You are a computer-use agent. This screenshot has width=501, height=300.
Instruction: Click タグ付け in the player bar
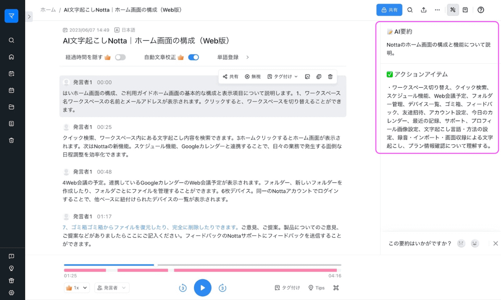(287, 288)
